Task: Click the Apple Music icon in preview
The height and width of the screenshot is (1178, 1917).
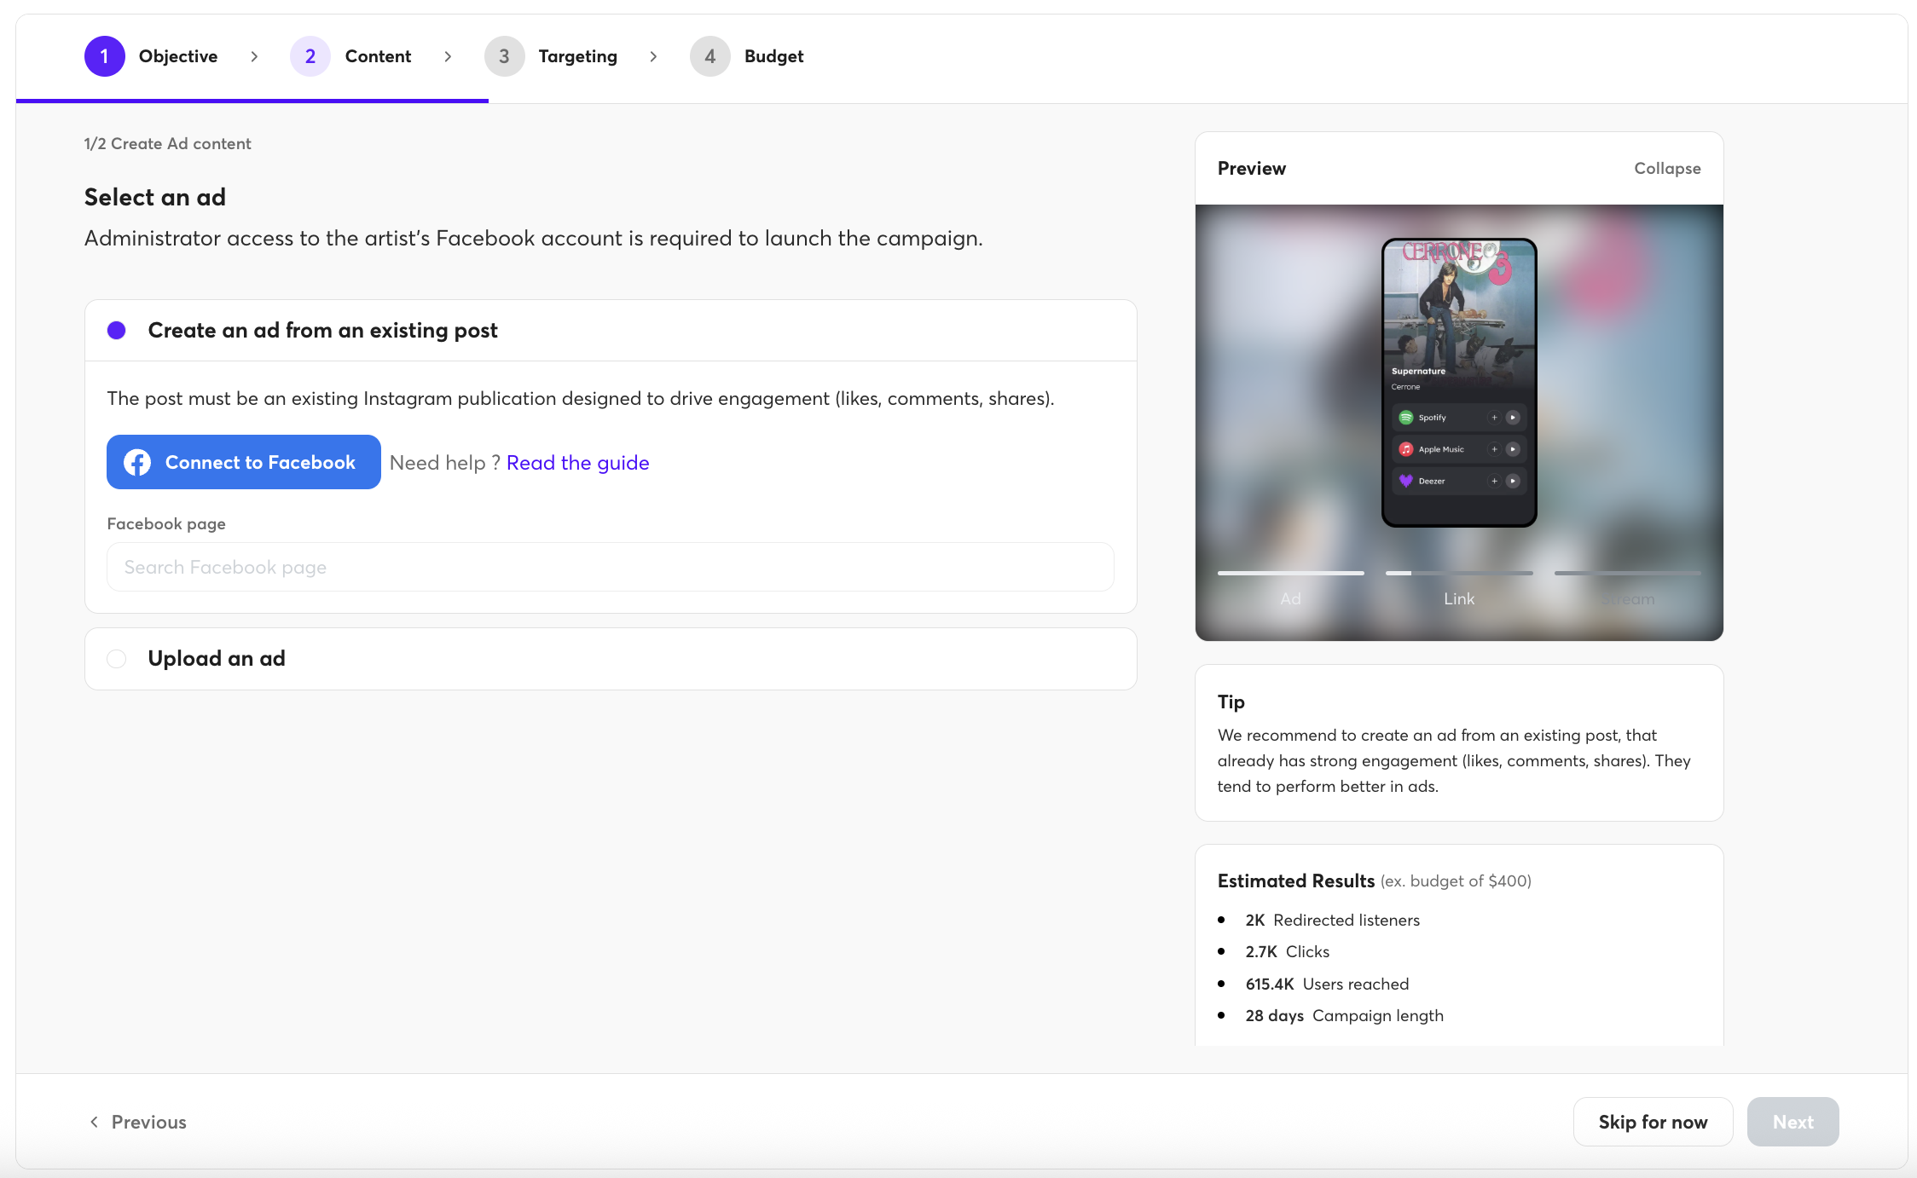Action: (x=1405, y=449)
